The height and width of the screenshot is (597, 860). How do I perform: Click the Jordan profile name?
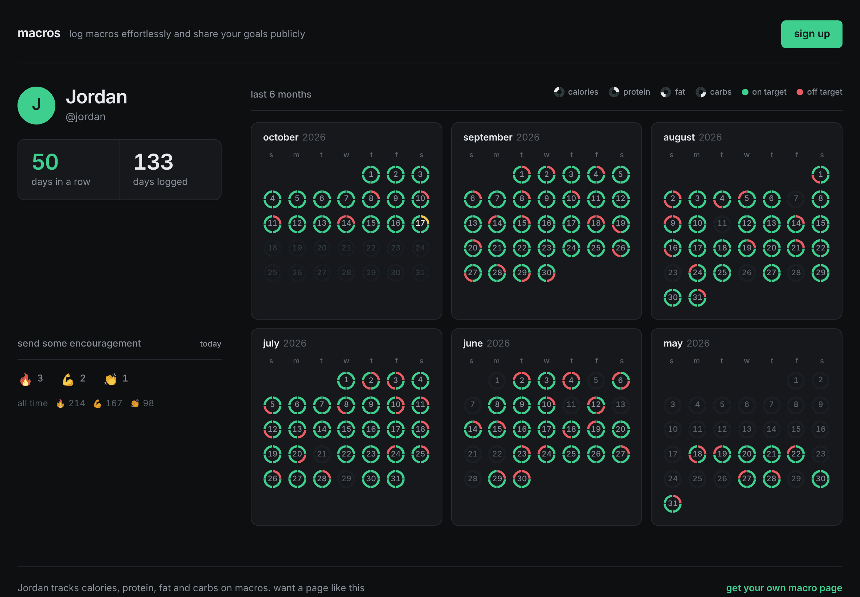click(x=97, y=97)
